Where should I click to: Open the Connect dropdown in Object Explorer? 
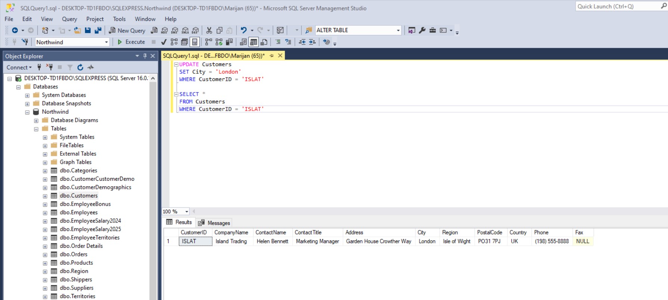(19, 67)
